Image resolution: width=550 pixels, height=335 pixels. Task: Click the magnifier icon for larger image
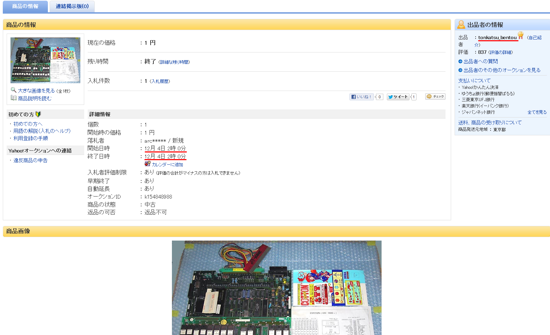point(14,90)
